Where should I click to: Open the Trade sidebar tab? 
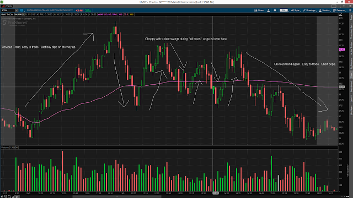tap(351, 18)
